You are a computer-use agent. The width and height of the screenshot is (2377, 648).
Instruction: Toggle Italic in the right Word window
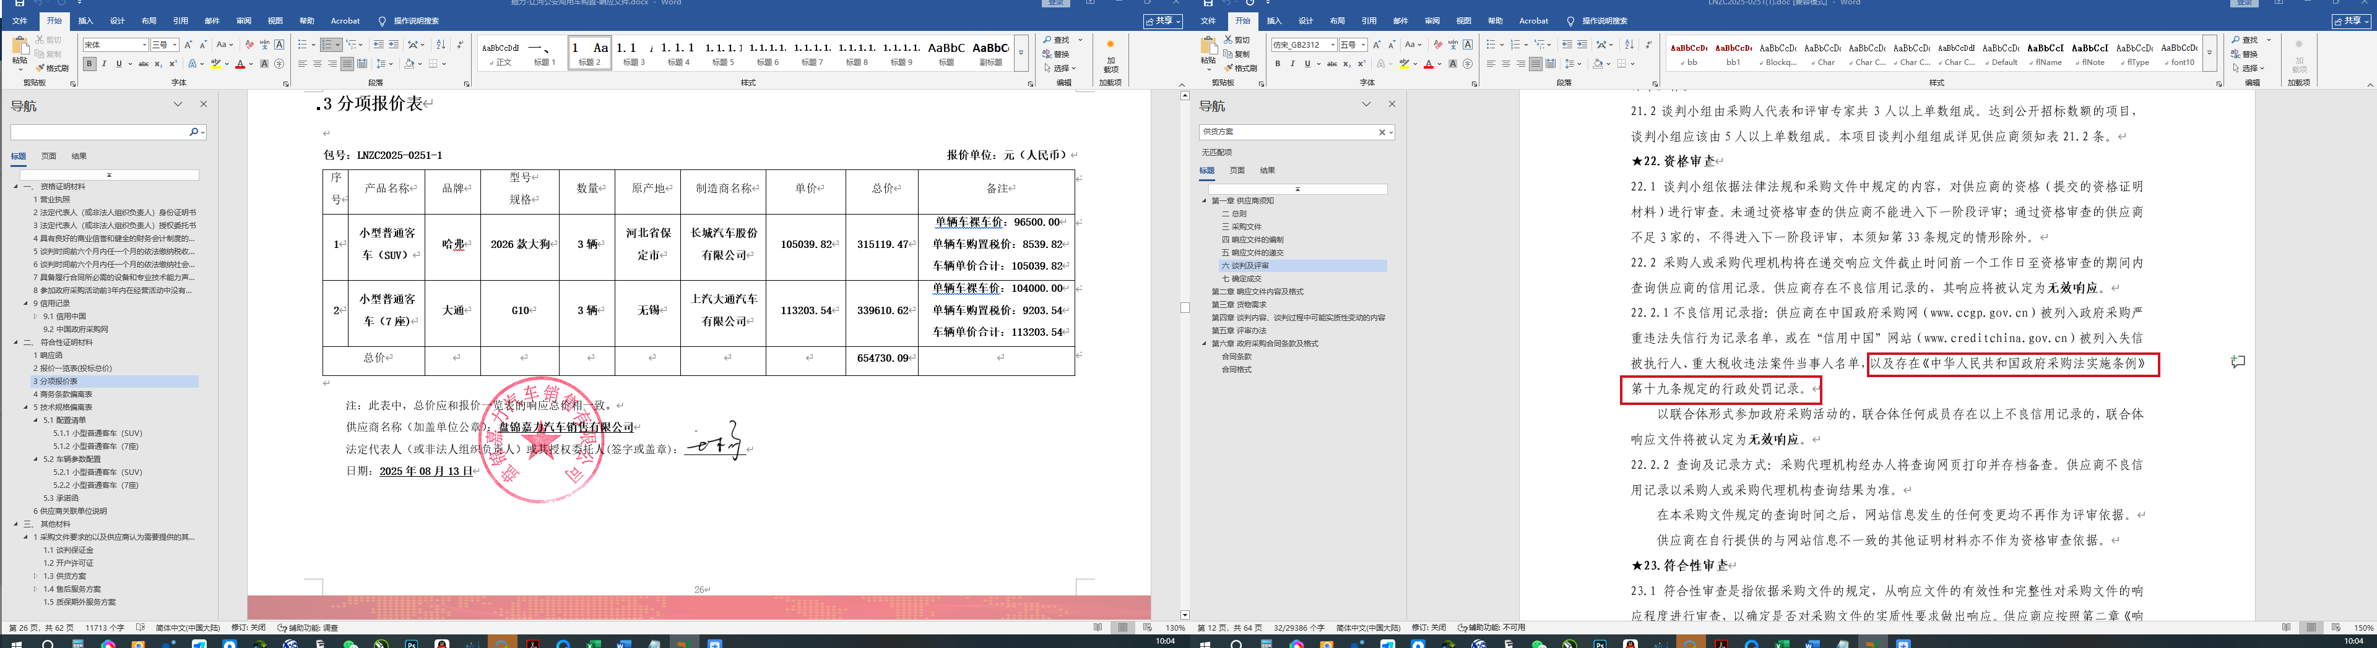coord(1292,64)
